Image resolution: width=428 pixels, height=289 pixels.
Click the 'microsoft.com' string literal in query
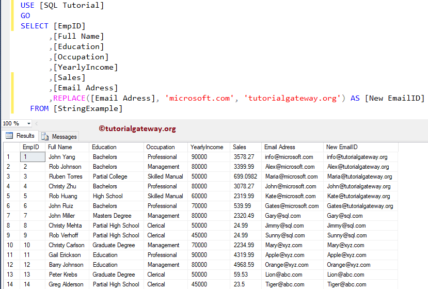199,98
